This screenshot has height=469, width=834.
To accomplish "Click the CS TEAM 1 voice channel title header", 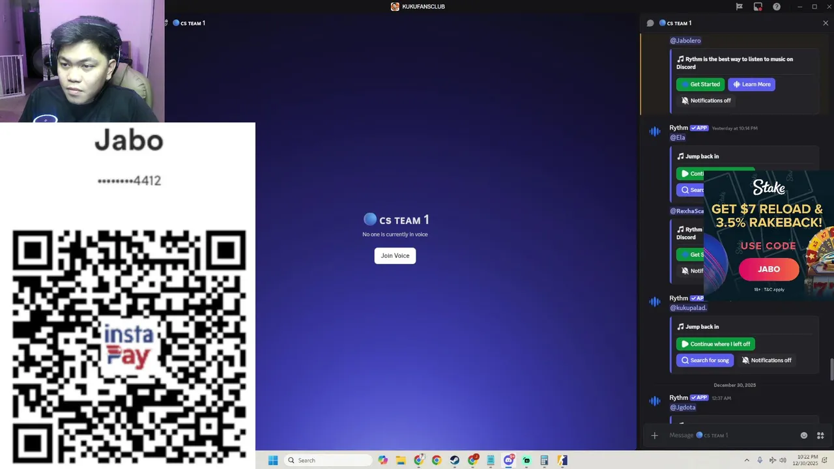I will [189, 23].
